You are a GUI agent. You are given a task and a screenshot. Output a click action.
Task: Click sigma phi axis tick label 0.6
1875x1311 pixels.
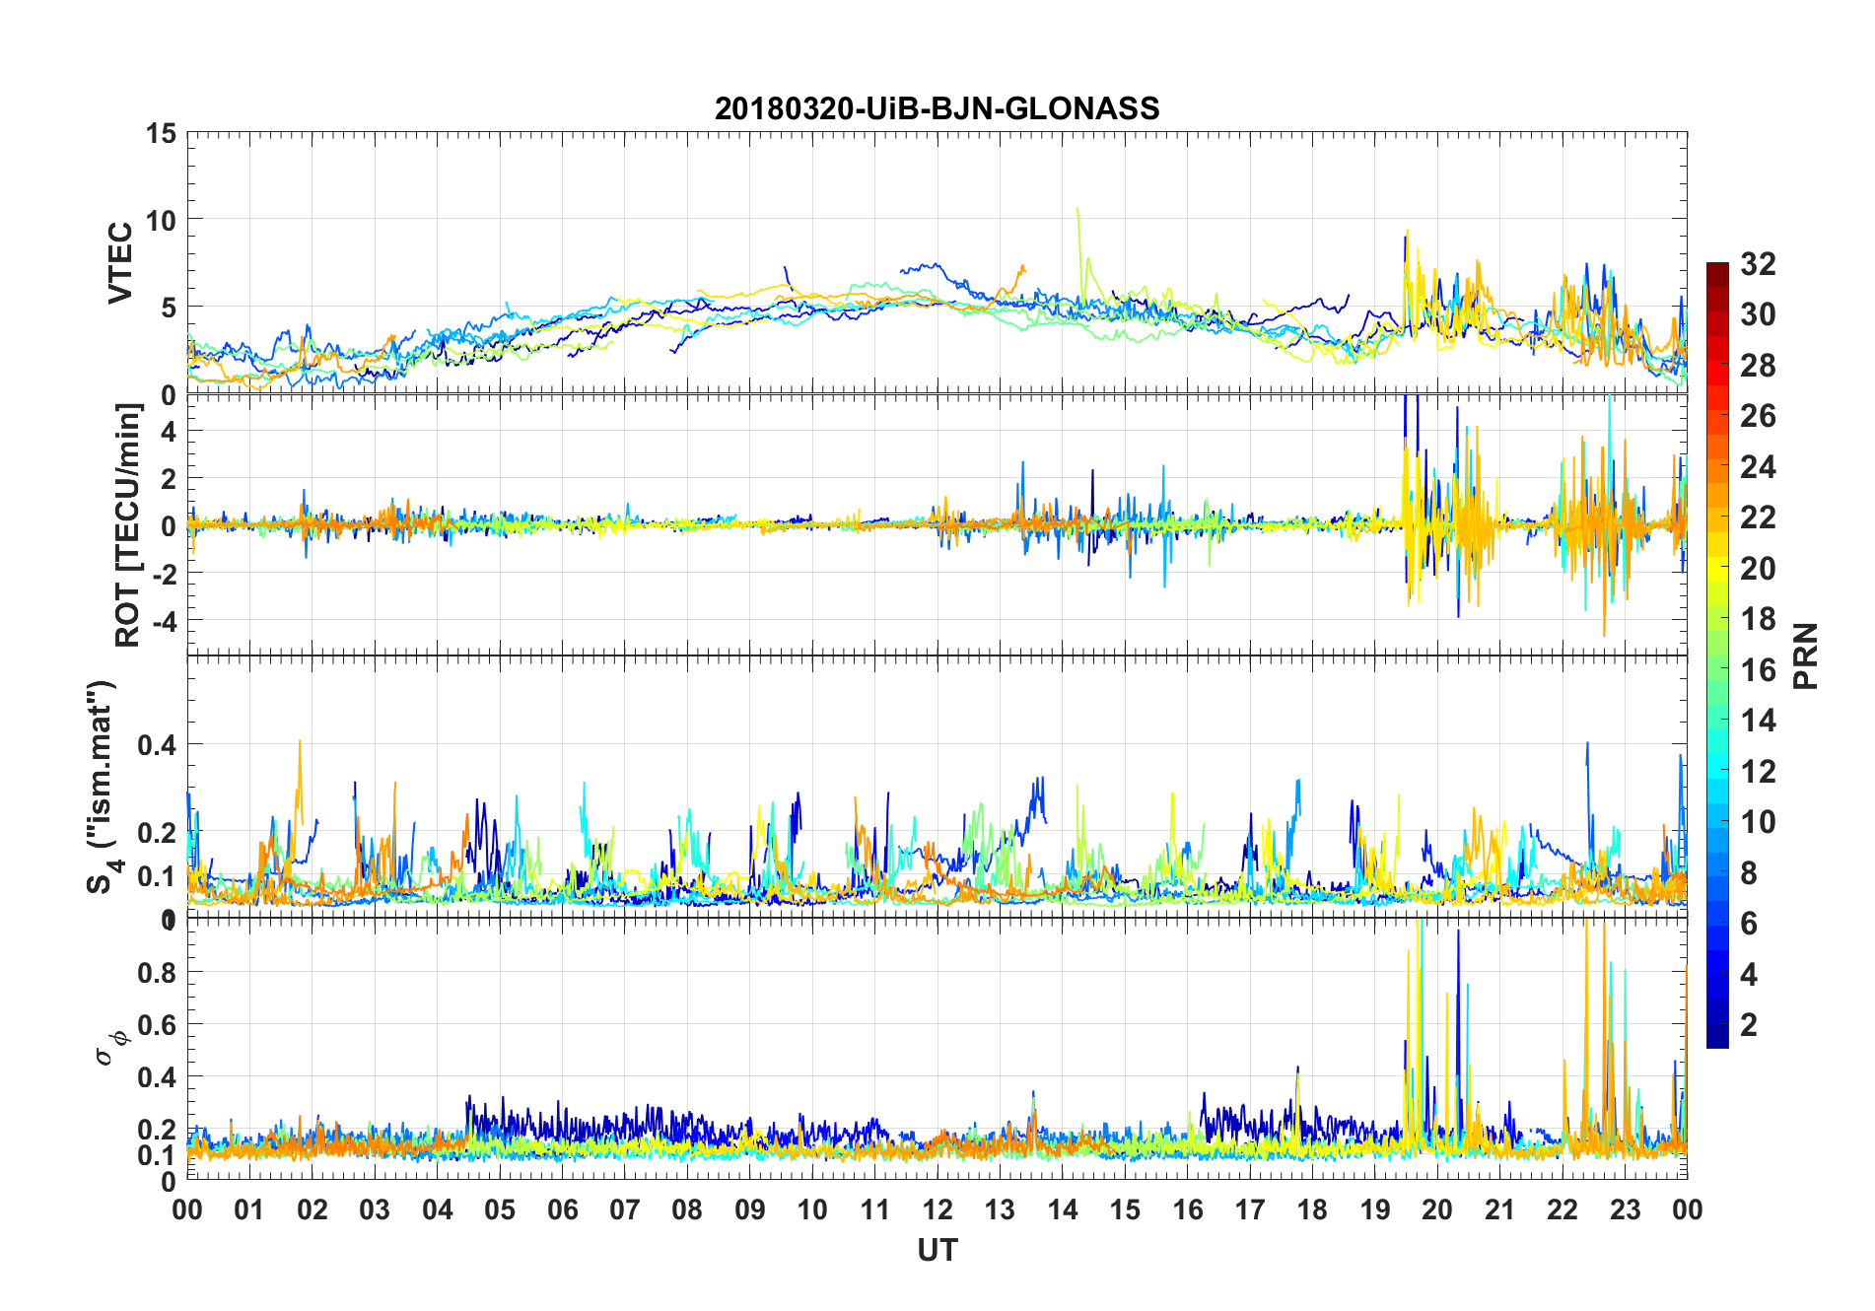coord(157,1025)
